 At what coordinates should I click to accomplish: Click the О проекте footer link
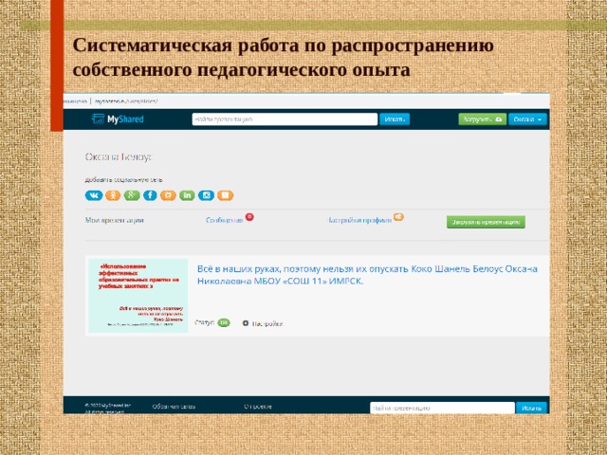click(258, 407)
